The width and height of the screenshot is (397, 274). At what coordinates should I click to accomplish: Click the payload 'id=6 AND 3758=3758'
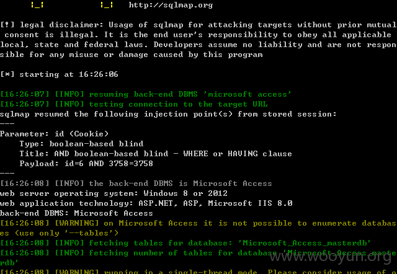(x=109, y=164)
